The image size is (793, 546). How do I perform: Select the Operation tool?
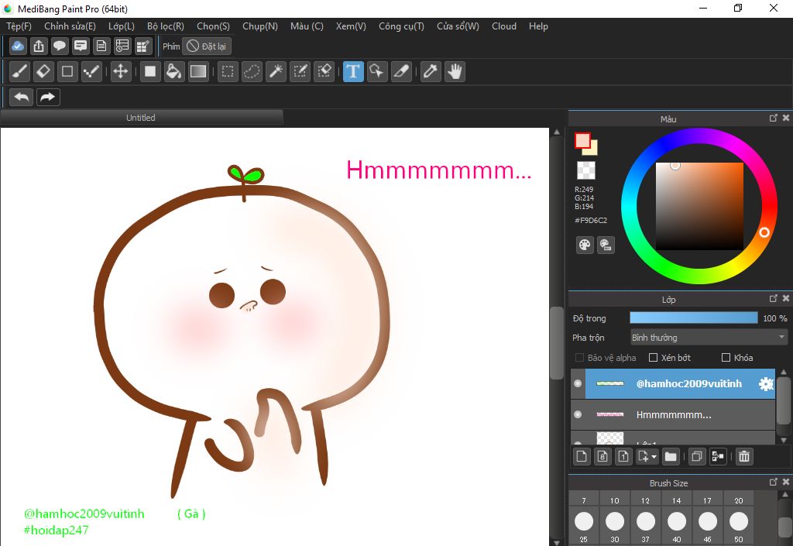(x=377, y=71)
